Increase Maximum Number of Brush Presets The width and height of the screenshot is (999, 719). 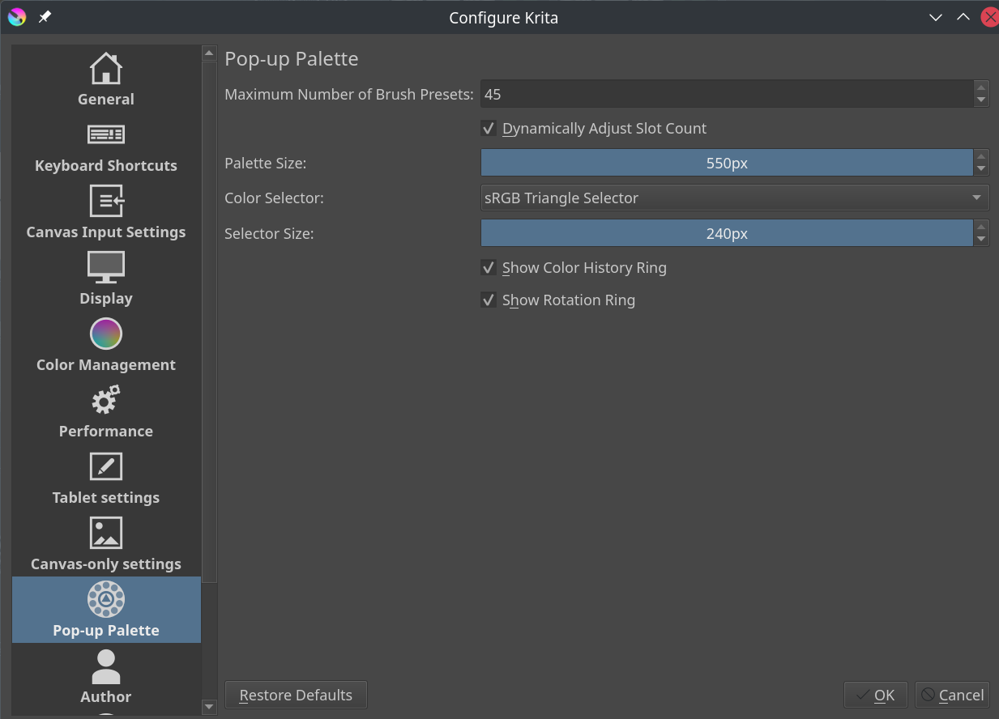(981, 87)
